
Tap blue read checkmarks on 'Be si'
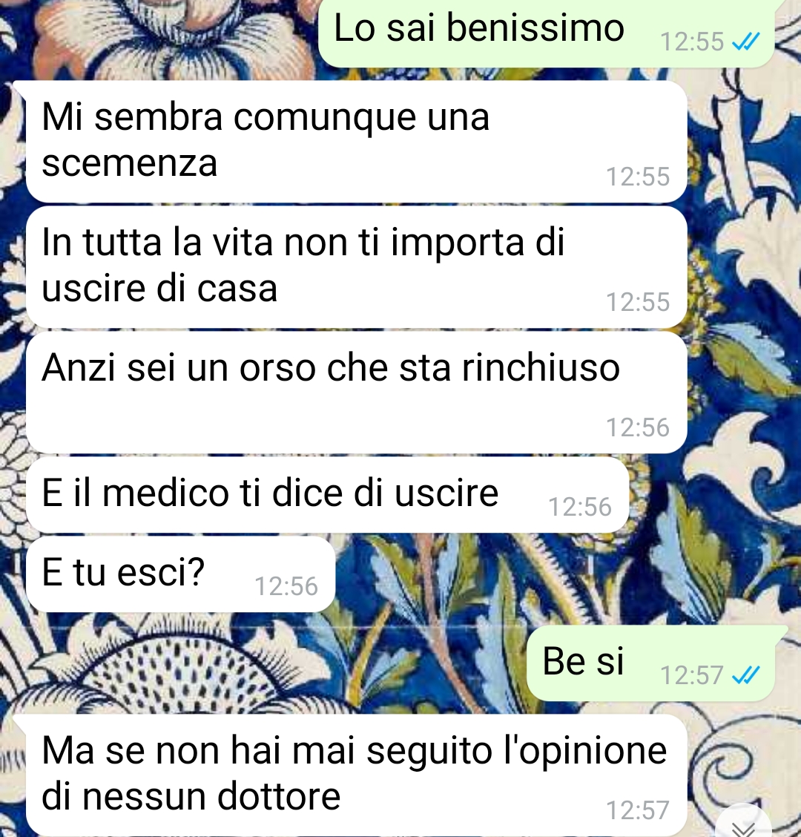745,675
